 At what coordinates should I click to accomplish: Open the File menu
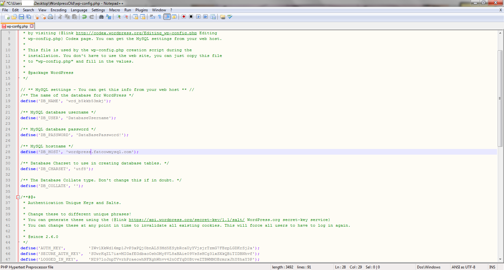click(5, 10)
